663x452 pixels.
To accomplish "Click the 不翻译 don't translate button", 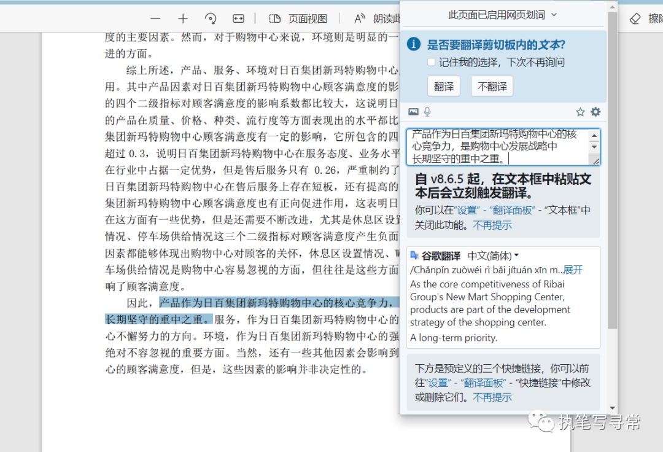I will [492, 86].
